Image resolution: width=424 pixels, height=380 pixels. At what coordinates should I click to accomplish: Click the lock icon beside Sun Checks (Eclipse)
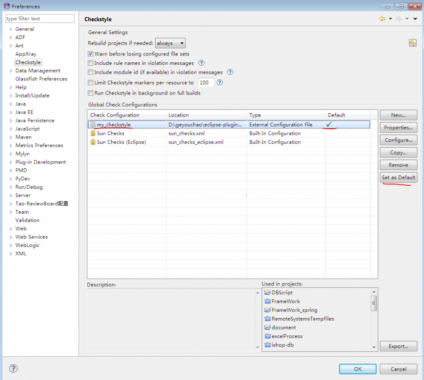point(93,142)
